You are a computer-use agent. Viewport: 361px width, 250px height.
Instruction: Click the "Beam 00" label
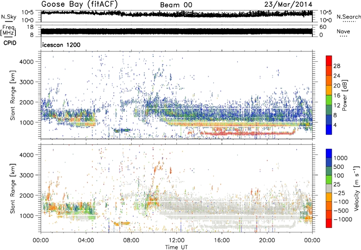[x=176, y=5]
